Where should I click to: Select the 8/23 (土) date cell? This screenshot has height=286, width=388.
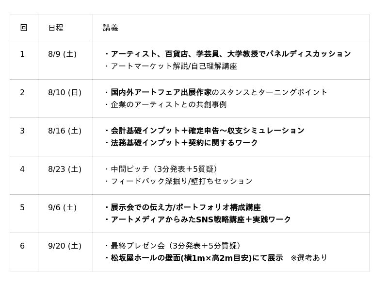click(65, 169)
